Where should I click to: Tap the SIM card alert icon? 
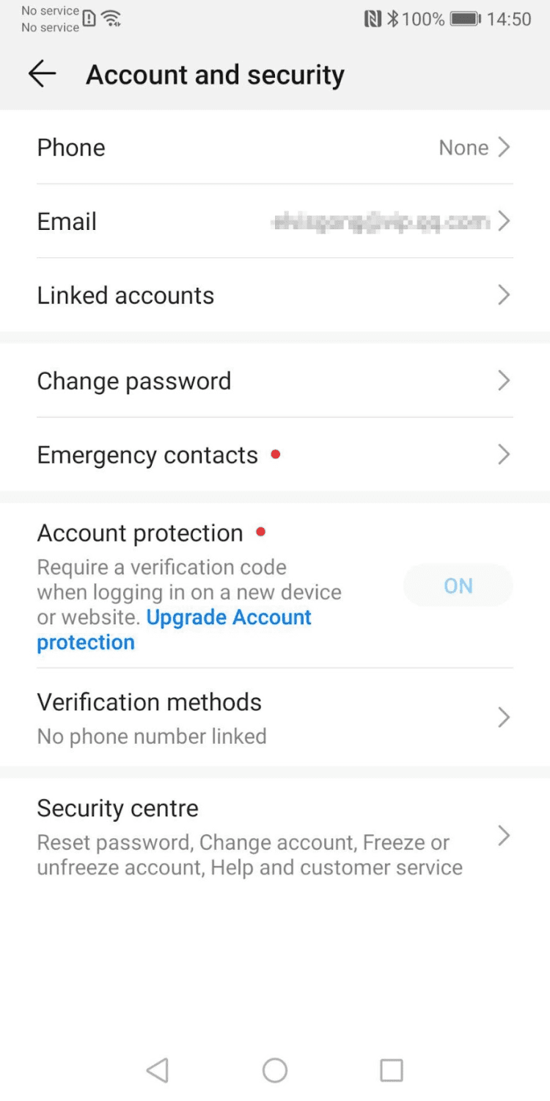(x=89, y=19)
